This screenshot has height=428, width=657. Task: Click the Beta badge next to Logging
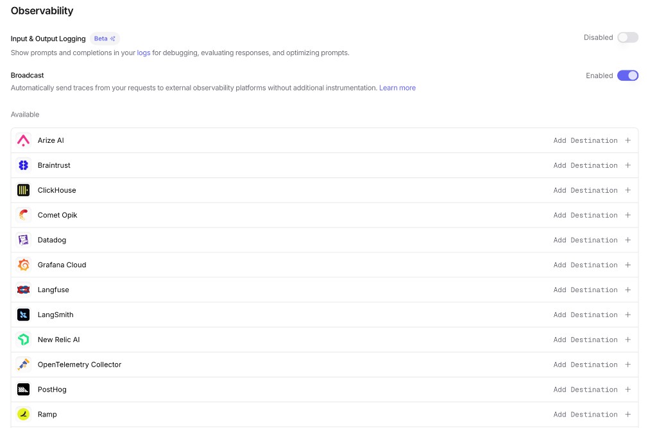(105, 38)
